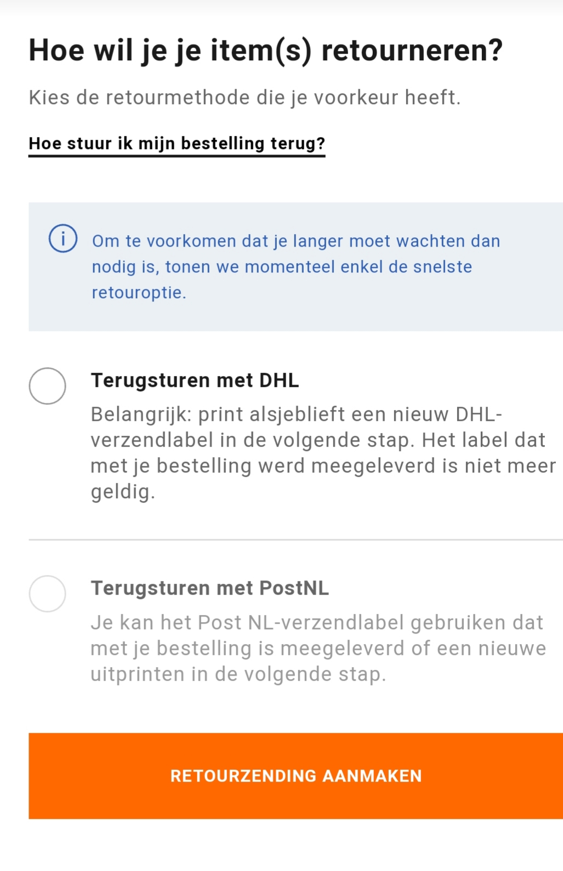Click the PostNL description about the Post NL-verzendlabel
Screen dimensions: 563x871
pyautogui.click(x=318, y=648)
